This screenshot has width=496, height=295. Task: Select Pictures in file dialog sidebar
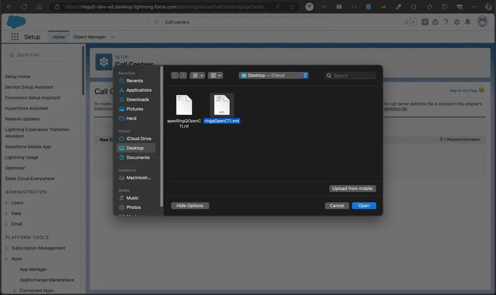coord(135,109)
